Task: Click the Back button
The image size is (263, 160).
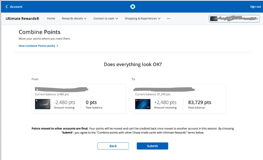Action: pyautogui.click(x=113, y=146)
